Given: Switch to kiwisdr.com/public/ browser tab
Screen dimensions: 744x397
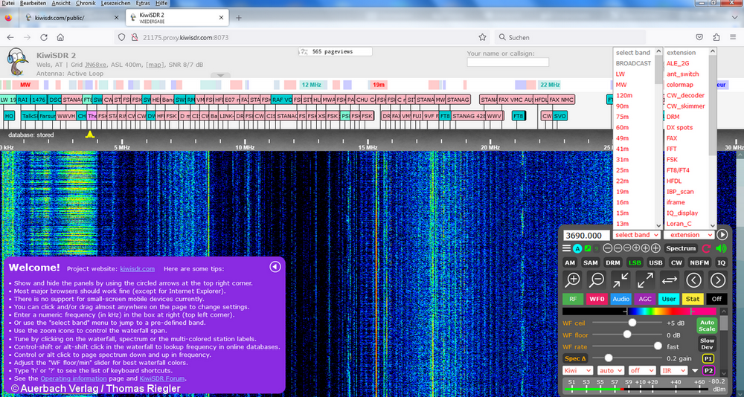Looking at the screenshot, I should click(x=71, y=18).
